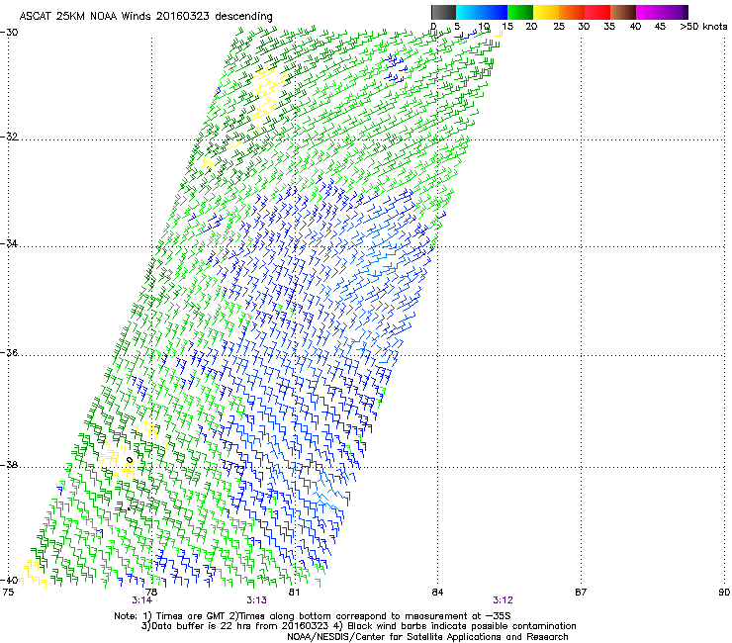Click the longitude label 84
Screen dimensions: 732x643
[437, 593]
